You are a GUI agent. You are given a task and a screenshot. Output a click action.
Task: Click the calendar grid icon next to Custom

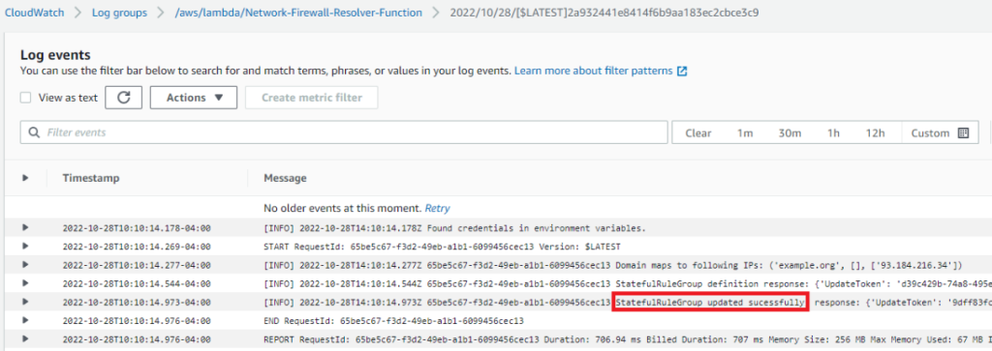964,133
